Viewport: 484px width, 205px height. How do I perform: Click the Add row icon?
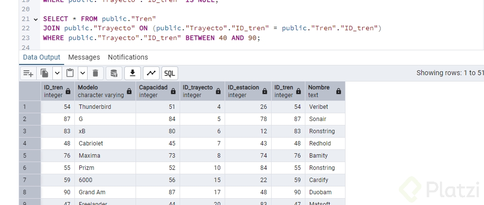[28, 73]
